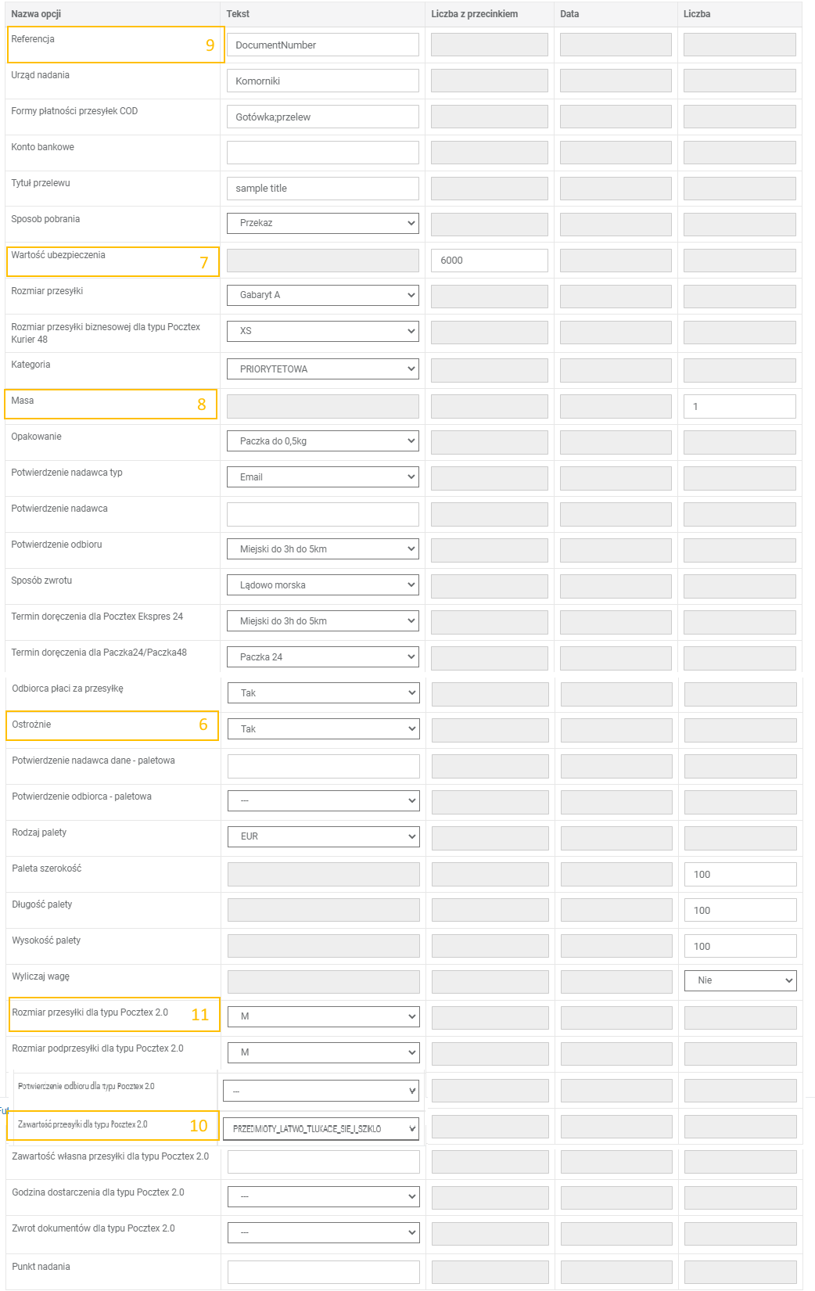Expand the Termin doręczenia Paczka 24 dropdown
The height and width of the screenshot is (1291, 815).
[x=322, y=657]
